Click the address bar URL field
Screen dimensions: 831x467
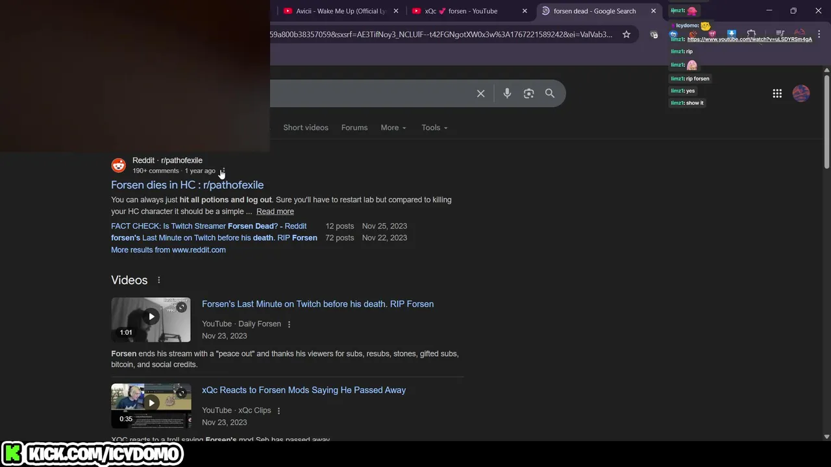coord(441,34)
